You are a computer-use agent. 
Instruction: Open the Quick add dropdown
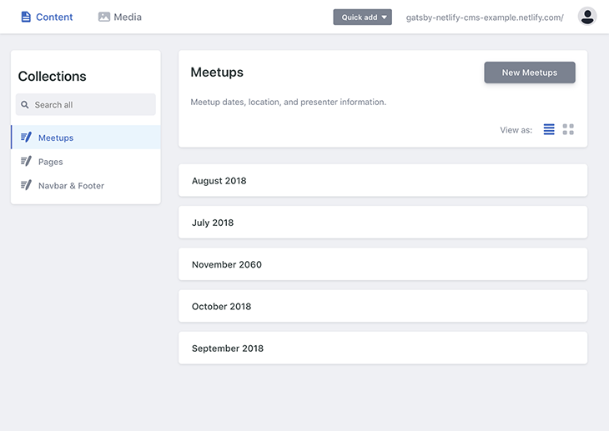pos(362,18)
